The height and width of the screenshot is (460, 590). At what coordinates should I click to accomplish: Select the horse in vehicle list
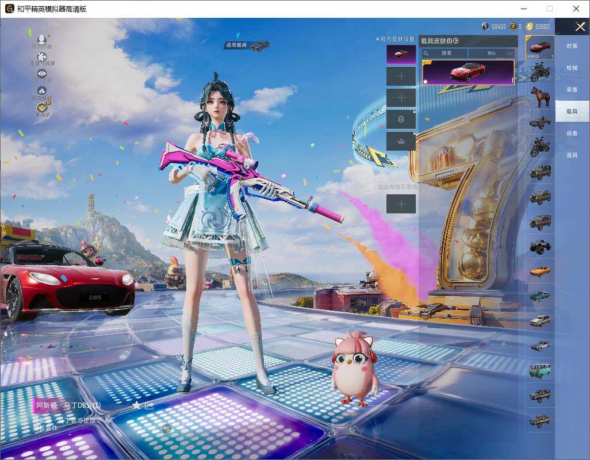pos(540,96)
